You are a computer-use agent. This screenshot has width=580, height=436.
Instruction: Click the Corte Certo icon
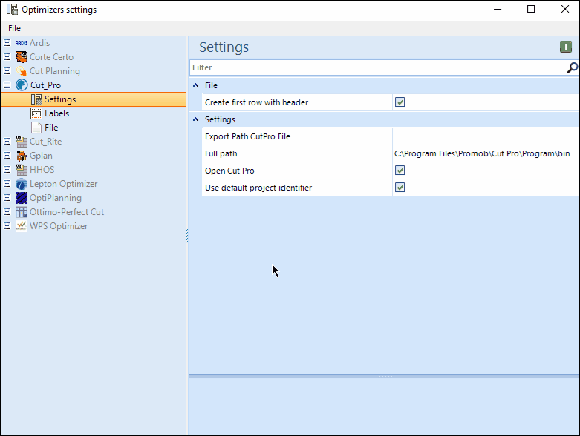click(22, 57)
